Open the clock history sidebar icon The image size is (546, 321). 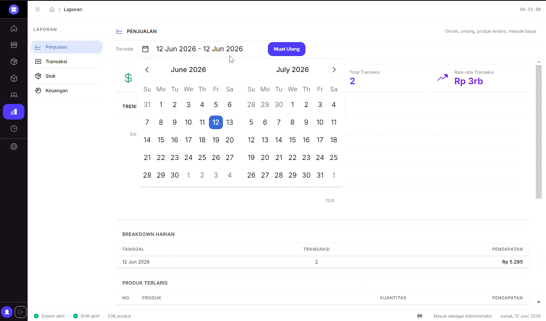tap(14, 129)
